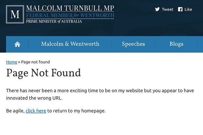Click the large Page Not Found heading
This screenshot has height=135, width=203.
44,73
